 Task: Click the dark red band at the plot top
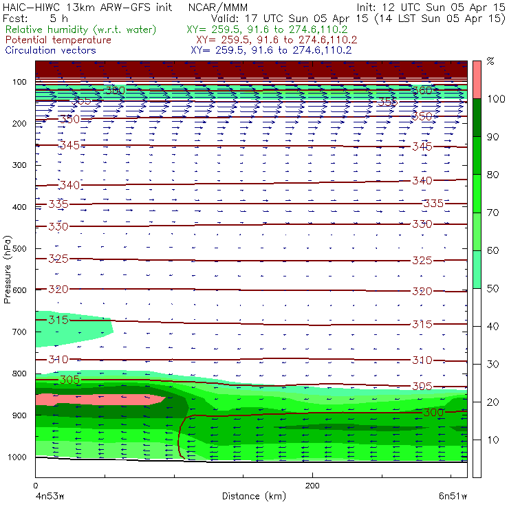[x=251, y=69]
